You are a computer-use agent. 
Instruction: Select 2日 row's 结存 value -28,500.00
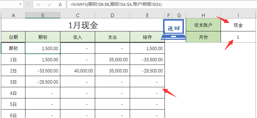(x=147, y=71)
